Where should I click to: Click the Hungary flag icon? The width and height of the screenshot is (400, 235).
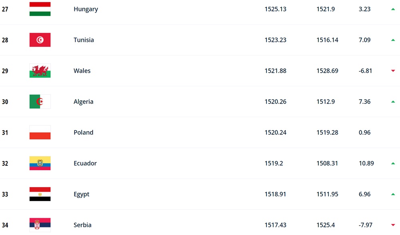click(40, 9)
